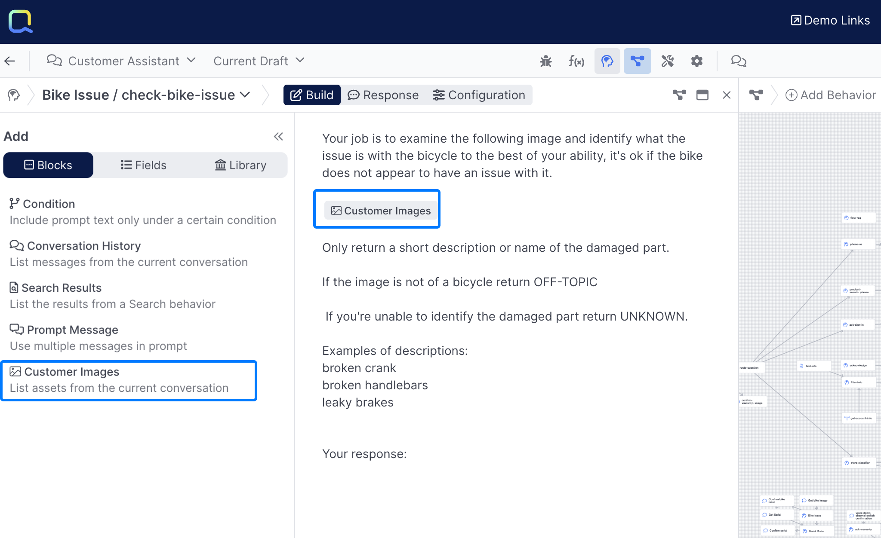
Task: Open the chat preview icon in toolbar
Action: tap(739, 61)
